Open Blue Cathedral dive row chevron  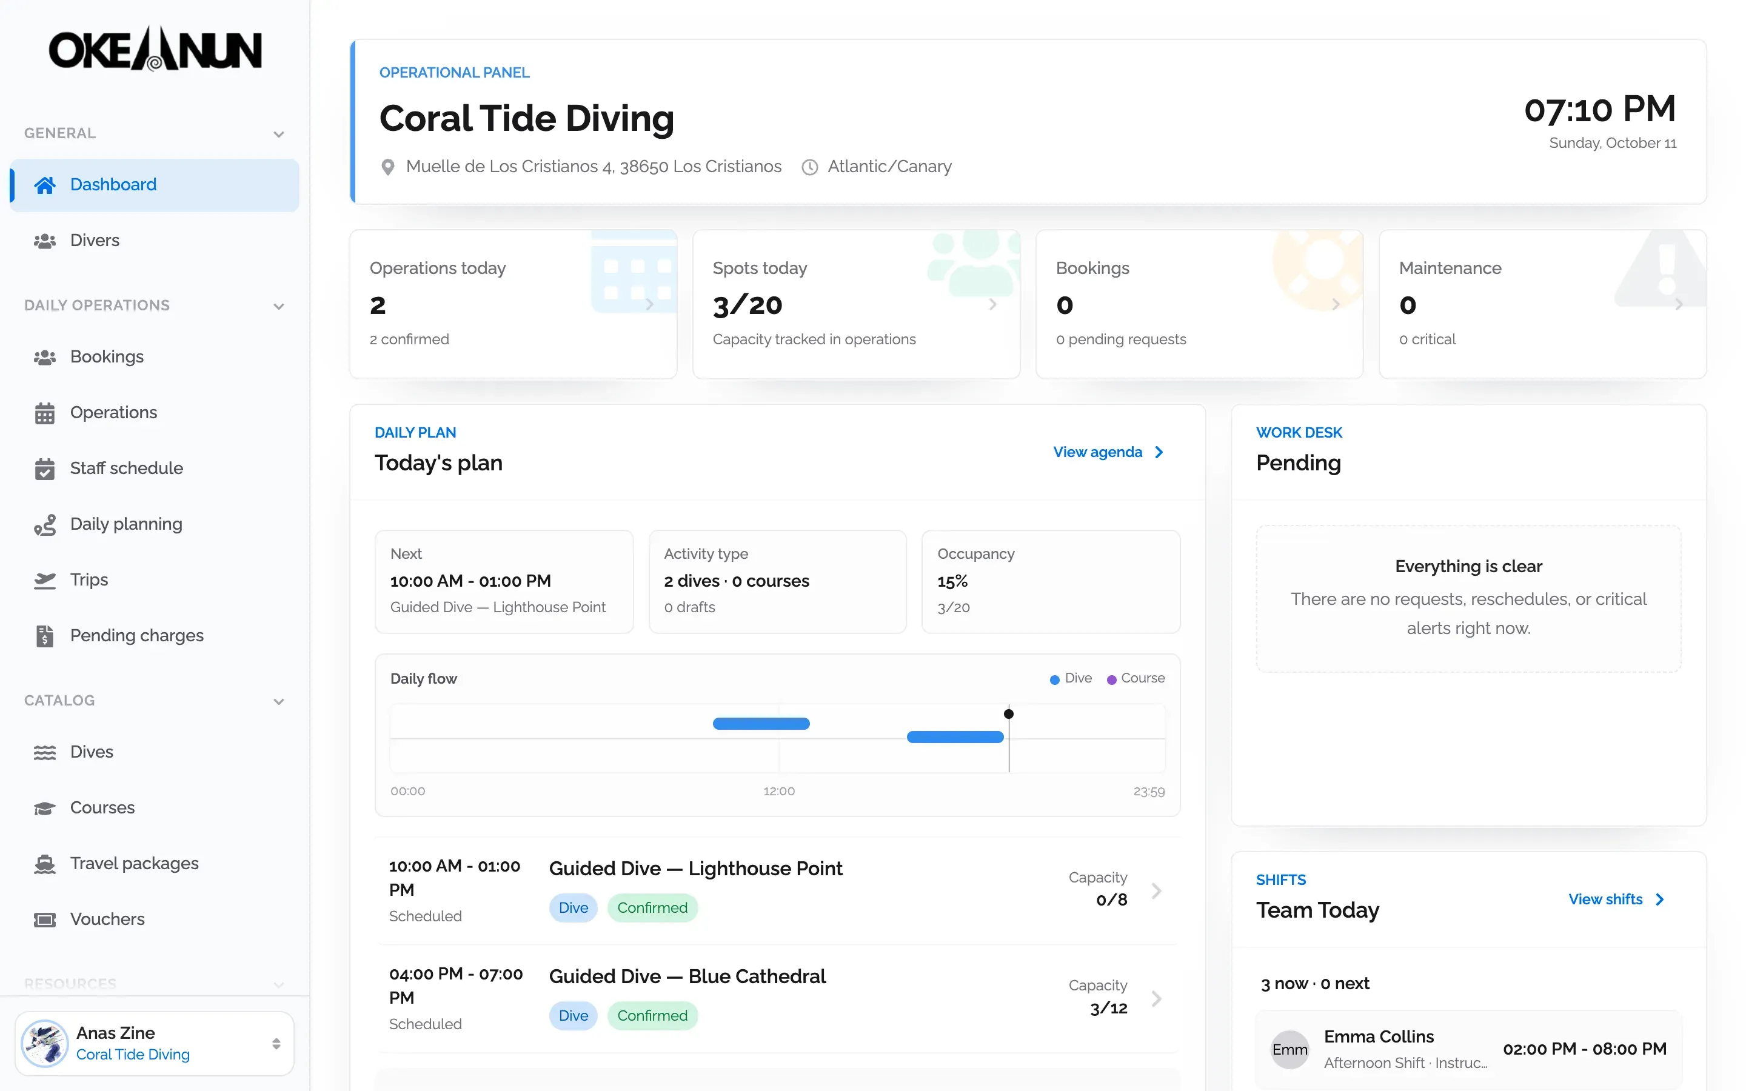coord(1157,999)
